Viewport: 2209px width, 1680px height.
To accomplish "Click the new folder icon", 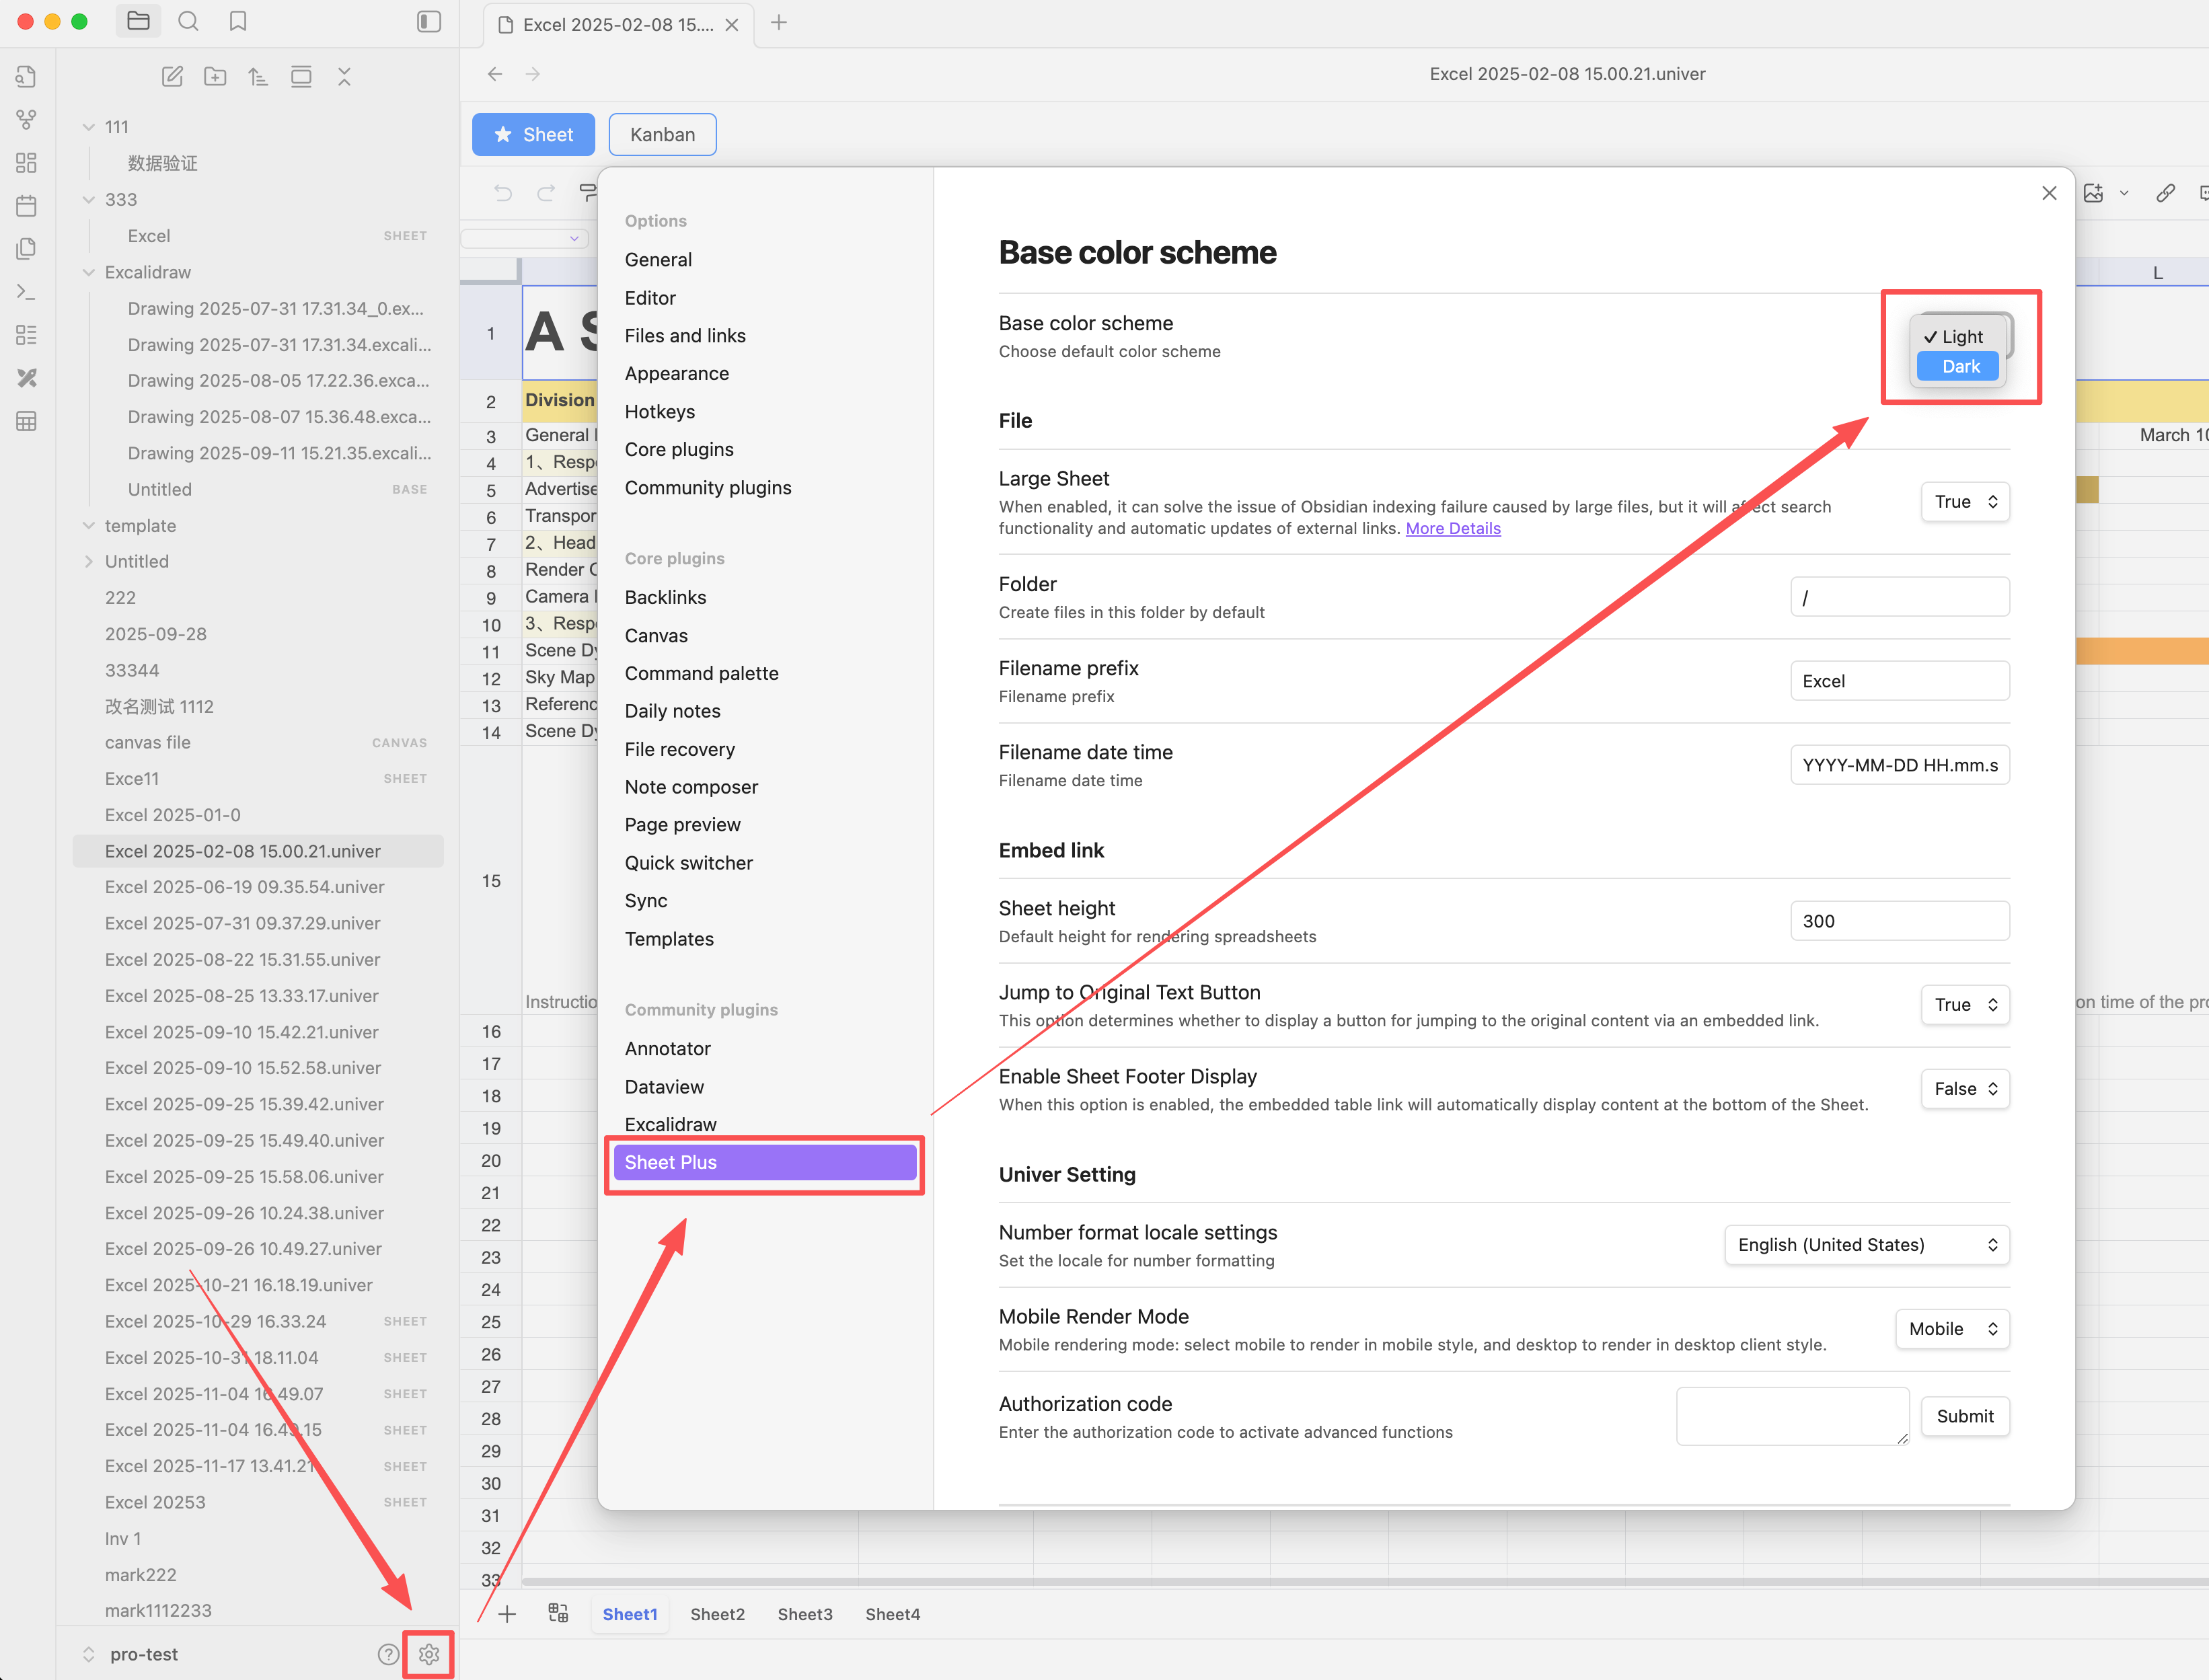I will pyautogui.click(x=215, y=77).
